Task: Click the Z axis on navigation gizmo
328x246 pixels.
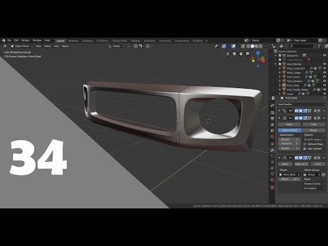Action: point(258,53)
